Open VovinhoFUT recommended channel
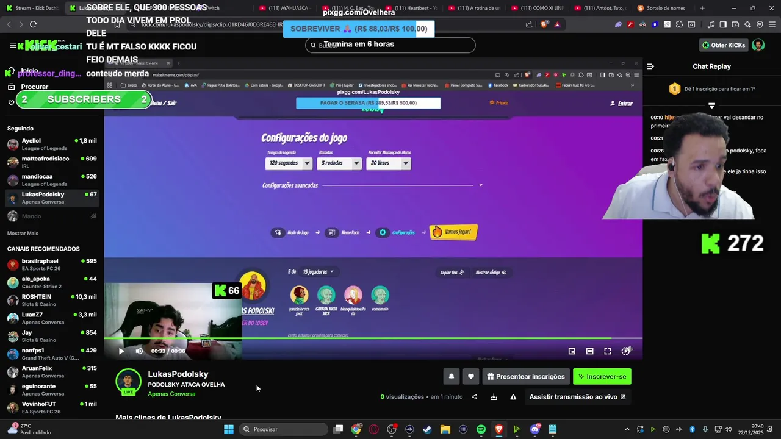 coord(52,407)
